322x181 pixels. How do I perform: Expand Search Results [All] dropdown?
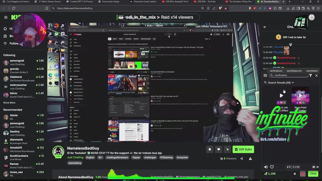tap(279, 82)
